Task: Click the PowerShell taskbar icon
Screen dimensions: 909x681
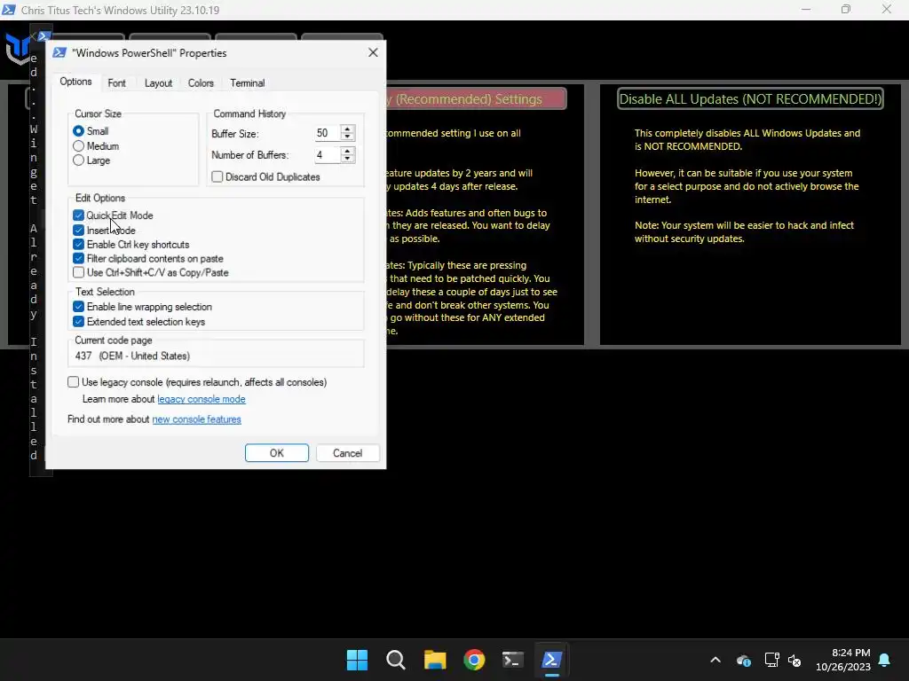Action: coord(551,660)
